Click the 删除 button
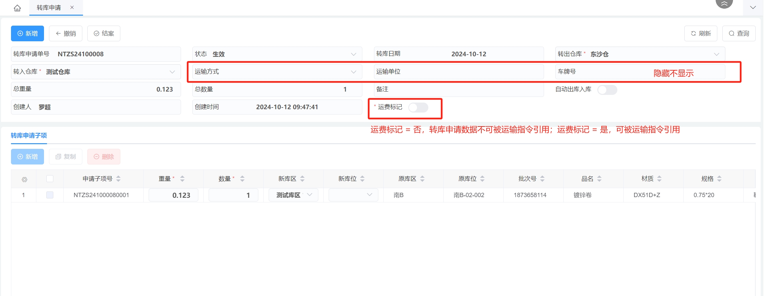The width and height of the screenshot is (768, 296). point(104,156)
